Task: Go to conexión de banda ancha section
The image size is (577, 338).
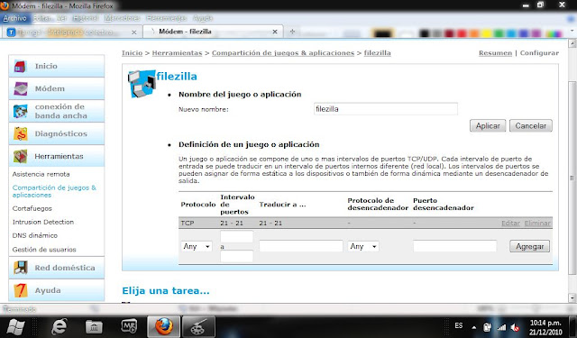Action: point(56,111)
